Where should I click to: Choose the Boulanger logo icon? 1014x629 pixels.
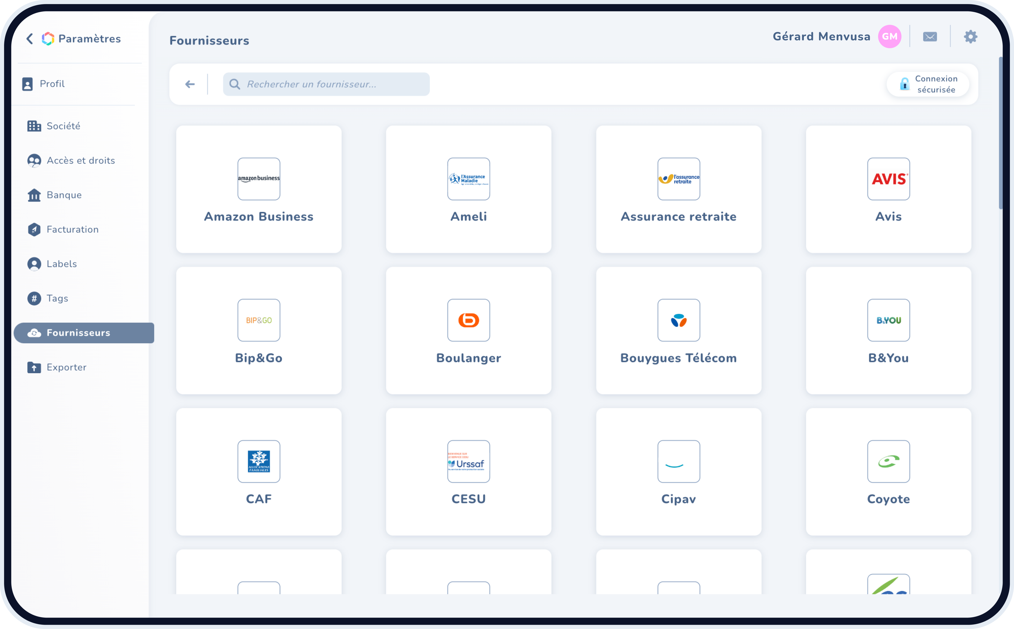[468, 320]
